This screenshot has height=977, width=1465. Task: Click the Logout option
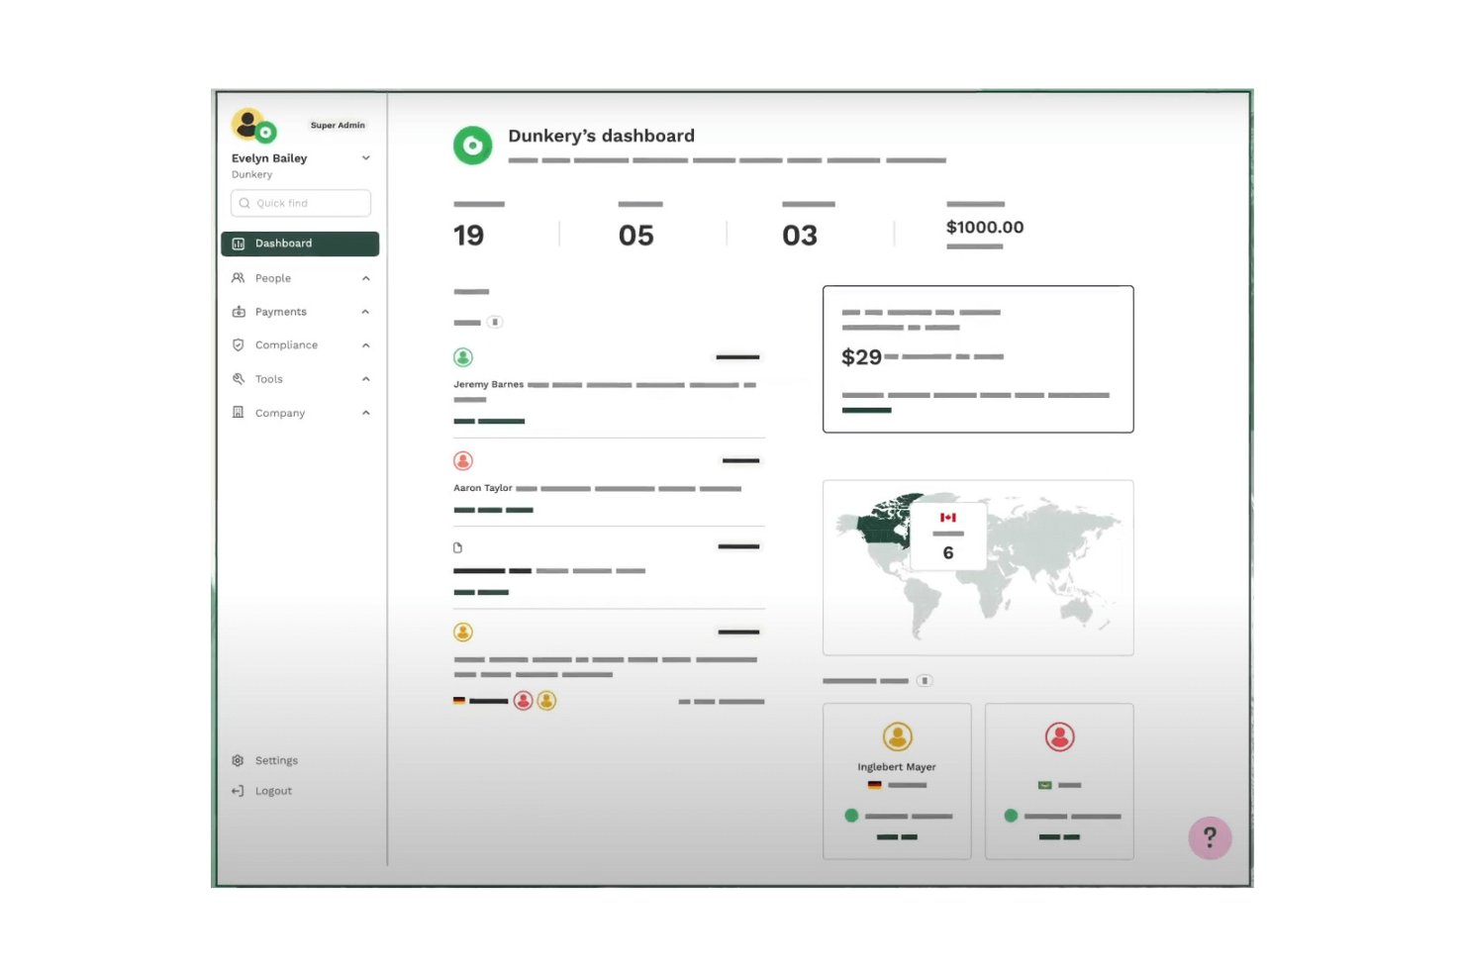coord(273,790)
